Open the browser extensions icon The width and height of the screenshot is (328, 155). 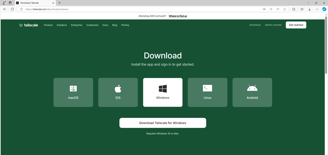[x=294, y=9]
